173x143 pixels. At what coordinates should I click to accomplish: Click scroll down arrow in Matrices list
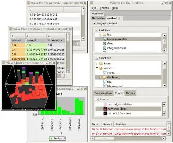165,50
